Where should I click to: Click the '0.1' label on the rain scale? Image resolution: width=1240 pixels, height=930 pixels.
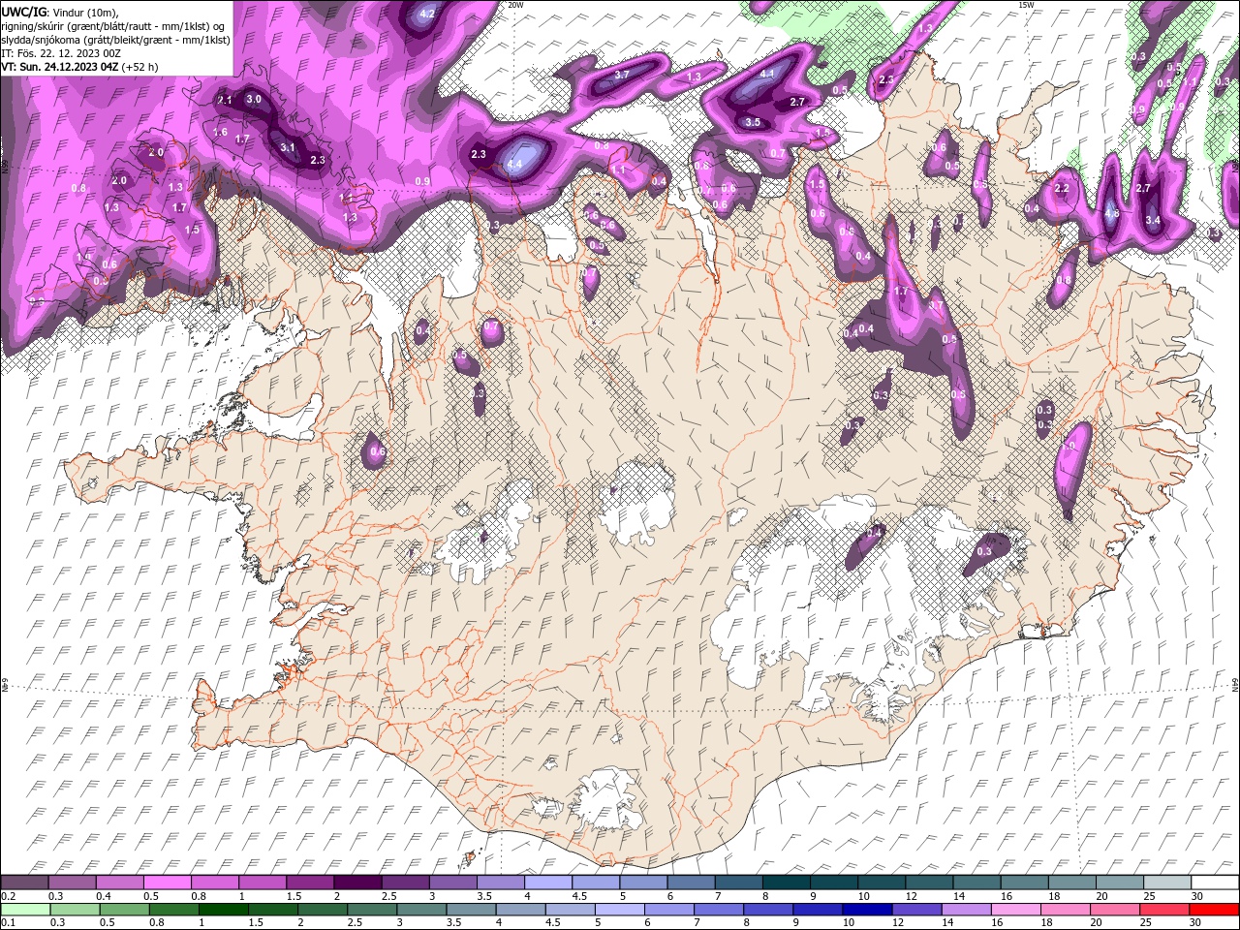[9, 923]
